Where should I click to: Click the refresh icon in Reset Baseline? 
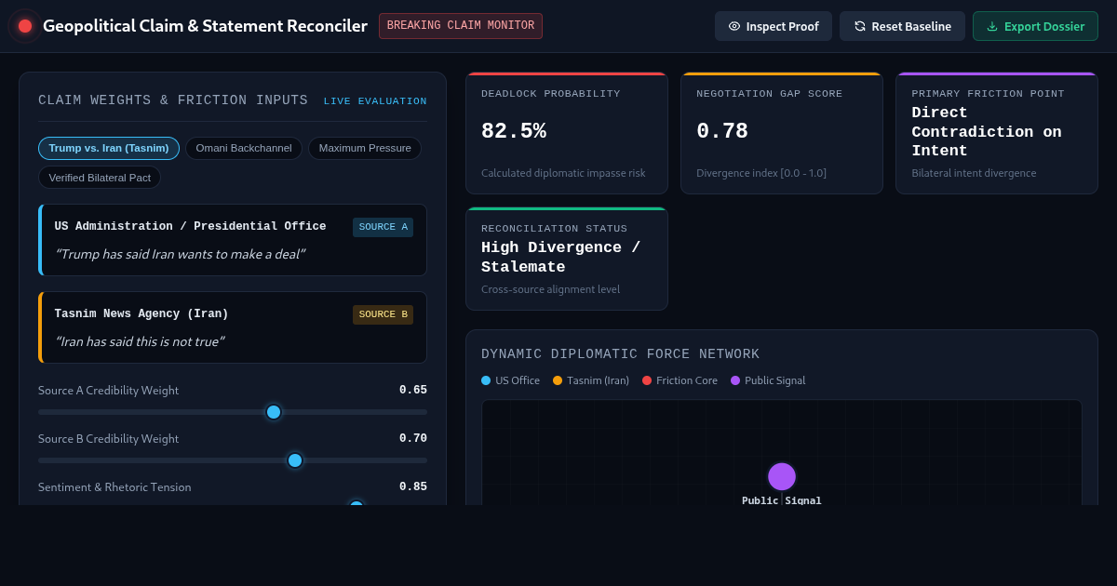860,26
